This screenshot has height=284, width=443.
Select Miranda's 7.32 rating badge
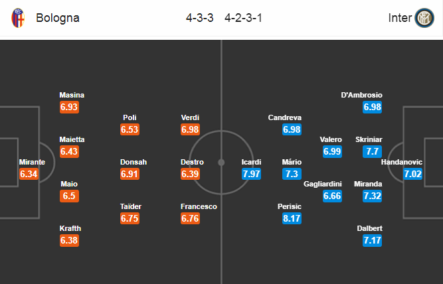(372, 196)
